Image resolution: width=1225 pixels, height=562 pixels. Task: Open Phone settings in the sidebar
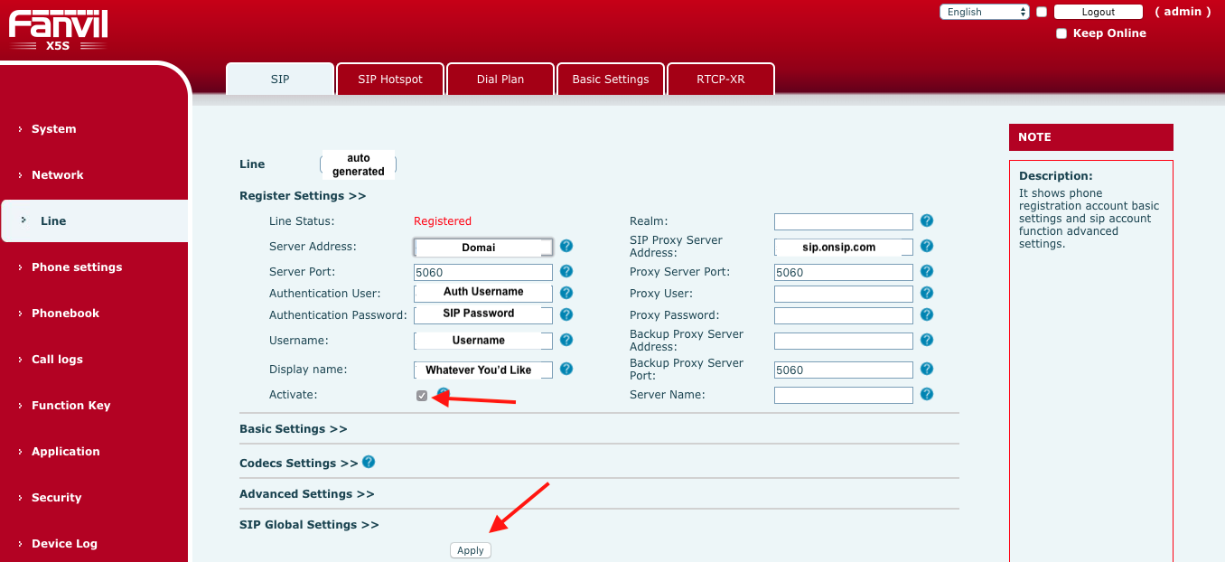(77, 267)
